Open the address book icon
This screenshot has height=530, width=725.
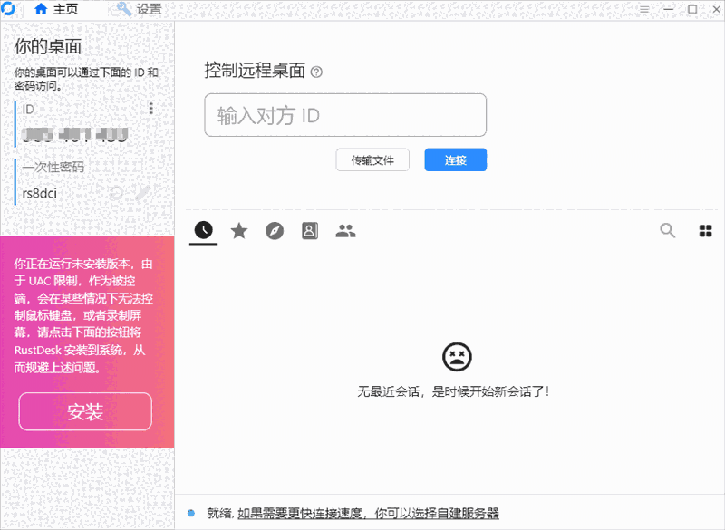(x=309, y=230)
